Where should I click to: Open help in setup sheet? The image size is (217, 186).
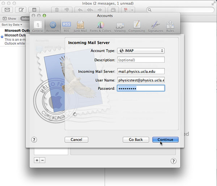34,140
